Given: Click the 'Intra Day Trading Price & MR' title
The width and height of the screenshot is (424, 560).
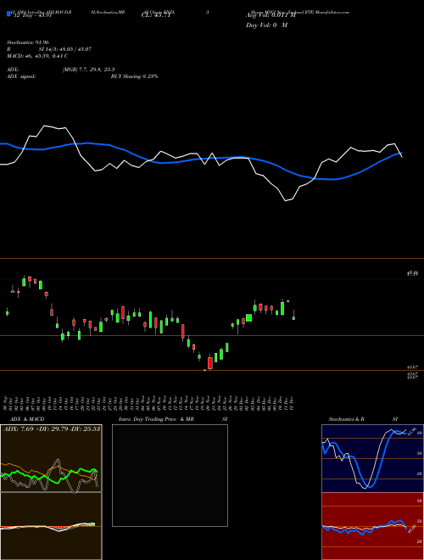Looking at the screenshot, I should coord(157,419).
